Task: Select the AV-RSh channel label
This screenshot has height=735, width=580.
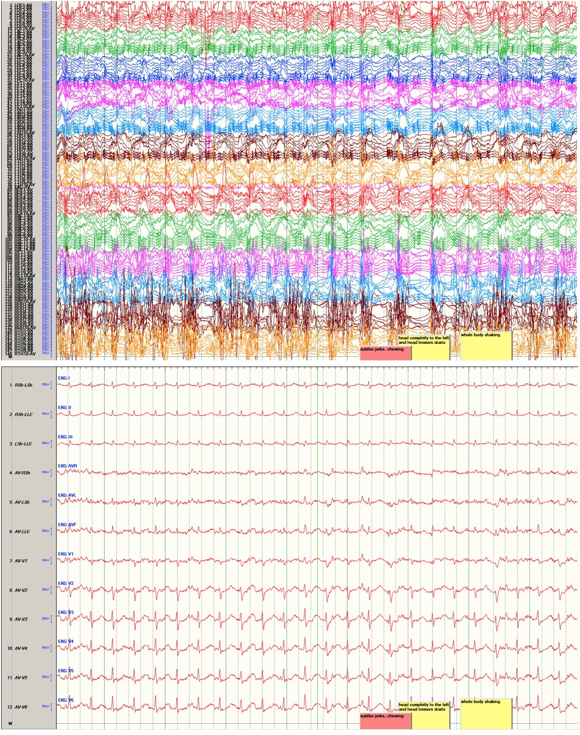Action: (22, 473)
